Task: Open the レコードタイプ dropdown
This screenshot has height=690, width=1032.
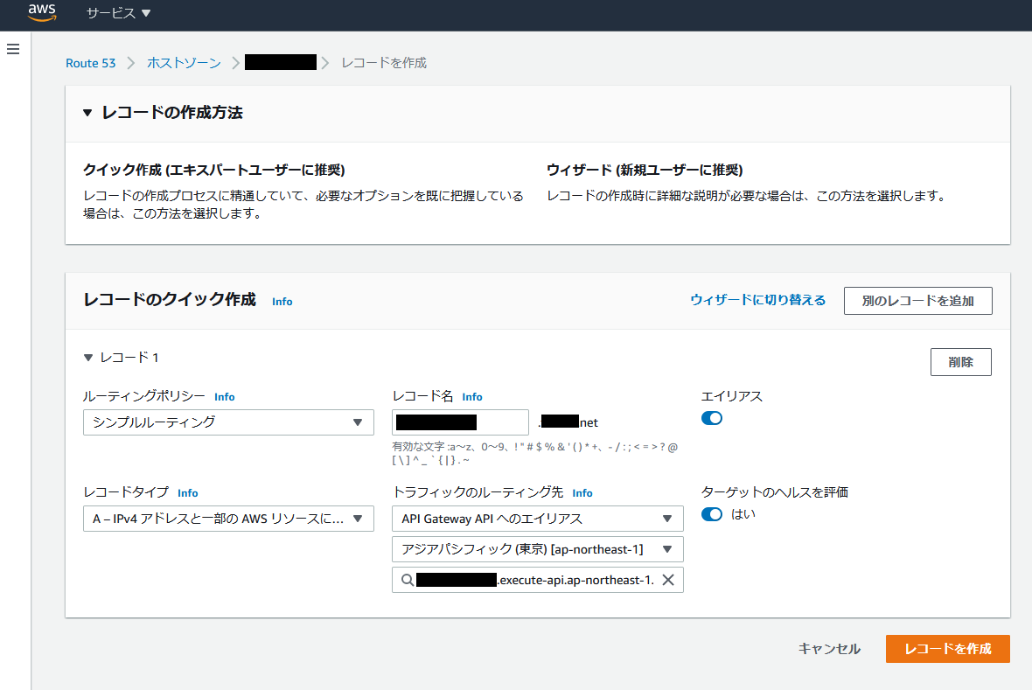Action: click(x=228, y=519)
